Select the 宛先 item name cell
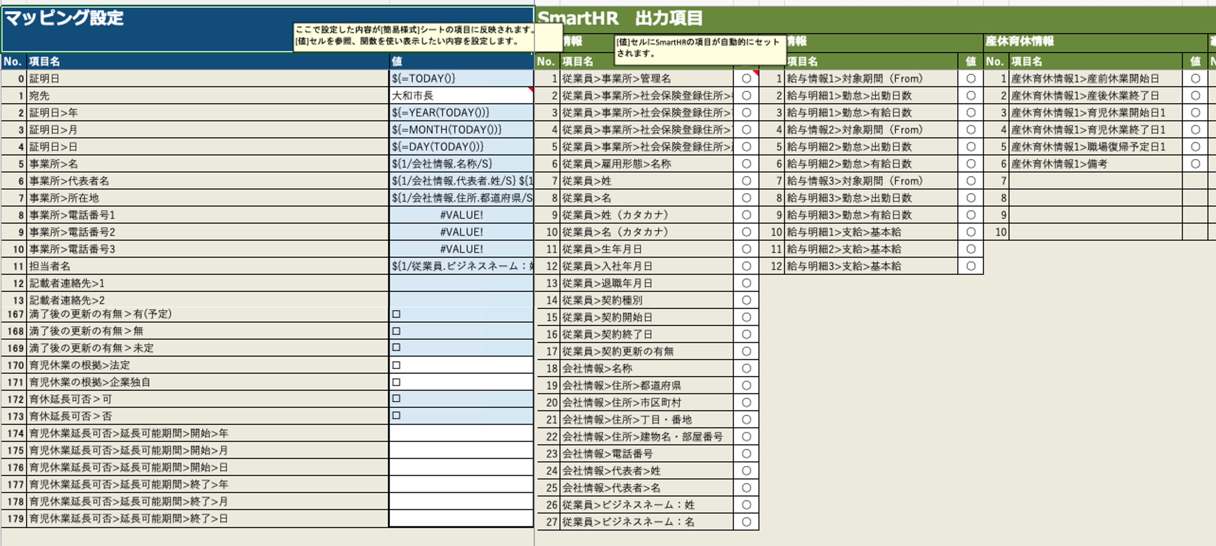This screenshot has height=546, width=1216. click(208, 95)
